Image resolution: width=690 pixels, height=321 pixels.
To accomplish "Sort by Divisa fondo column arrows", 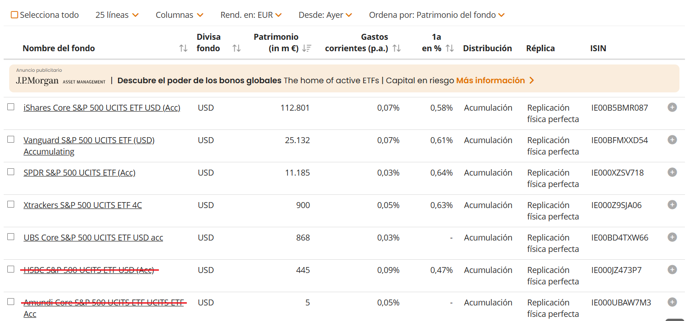I will click(236, 48).
